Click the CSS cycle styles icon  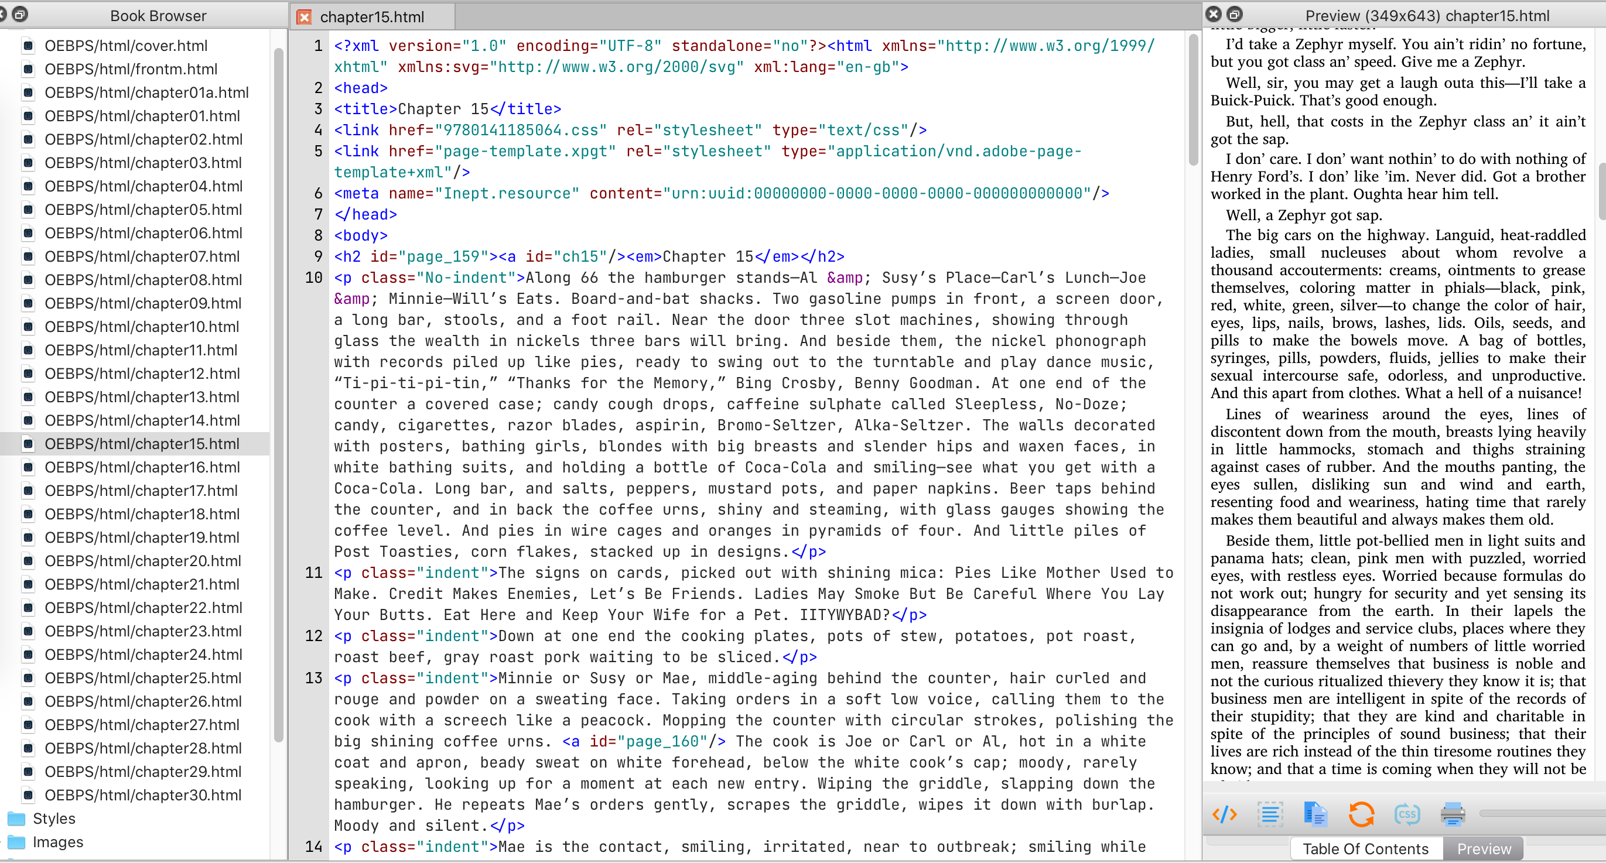click(1407, 814)
